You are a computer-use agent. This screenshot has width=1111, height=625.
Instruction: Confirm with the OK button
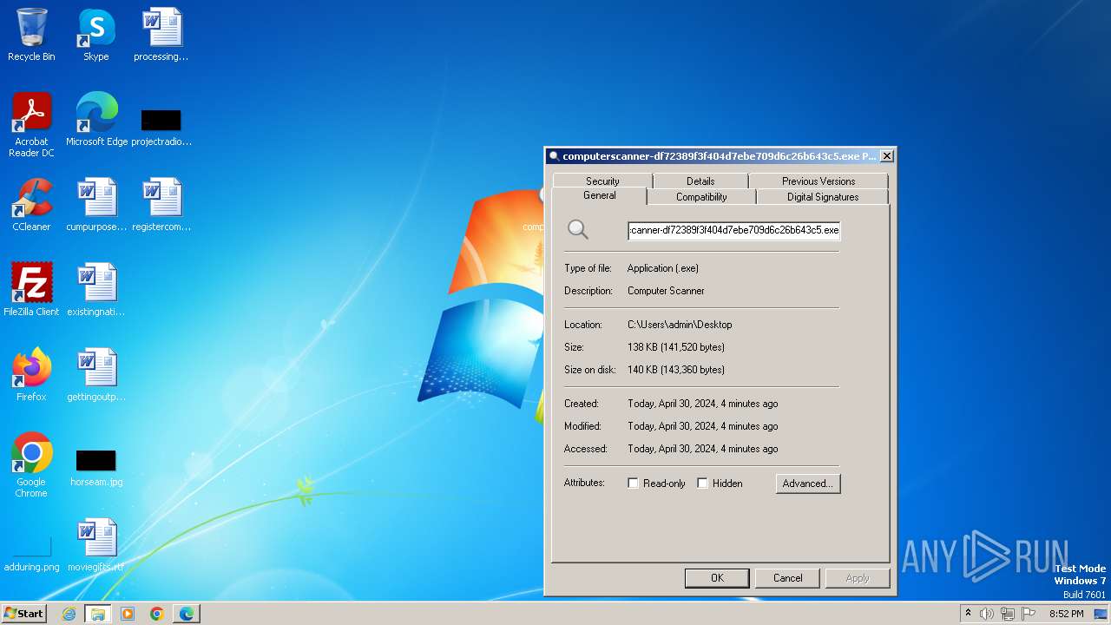click(717, 578)
